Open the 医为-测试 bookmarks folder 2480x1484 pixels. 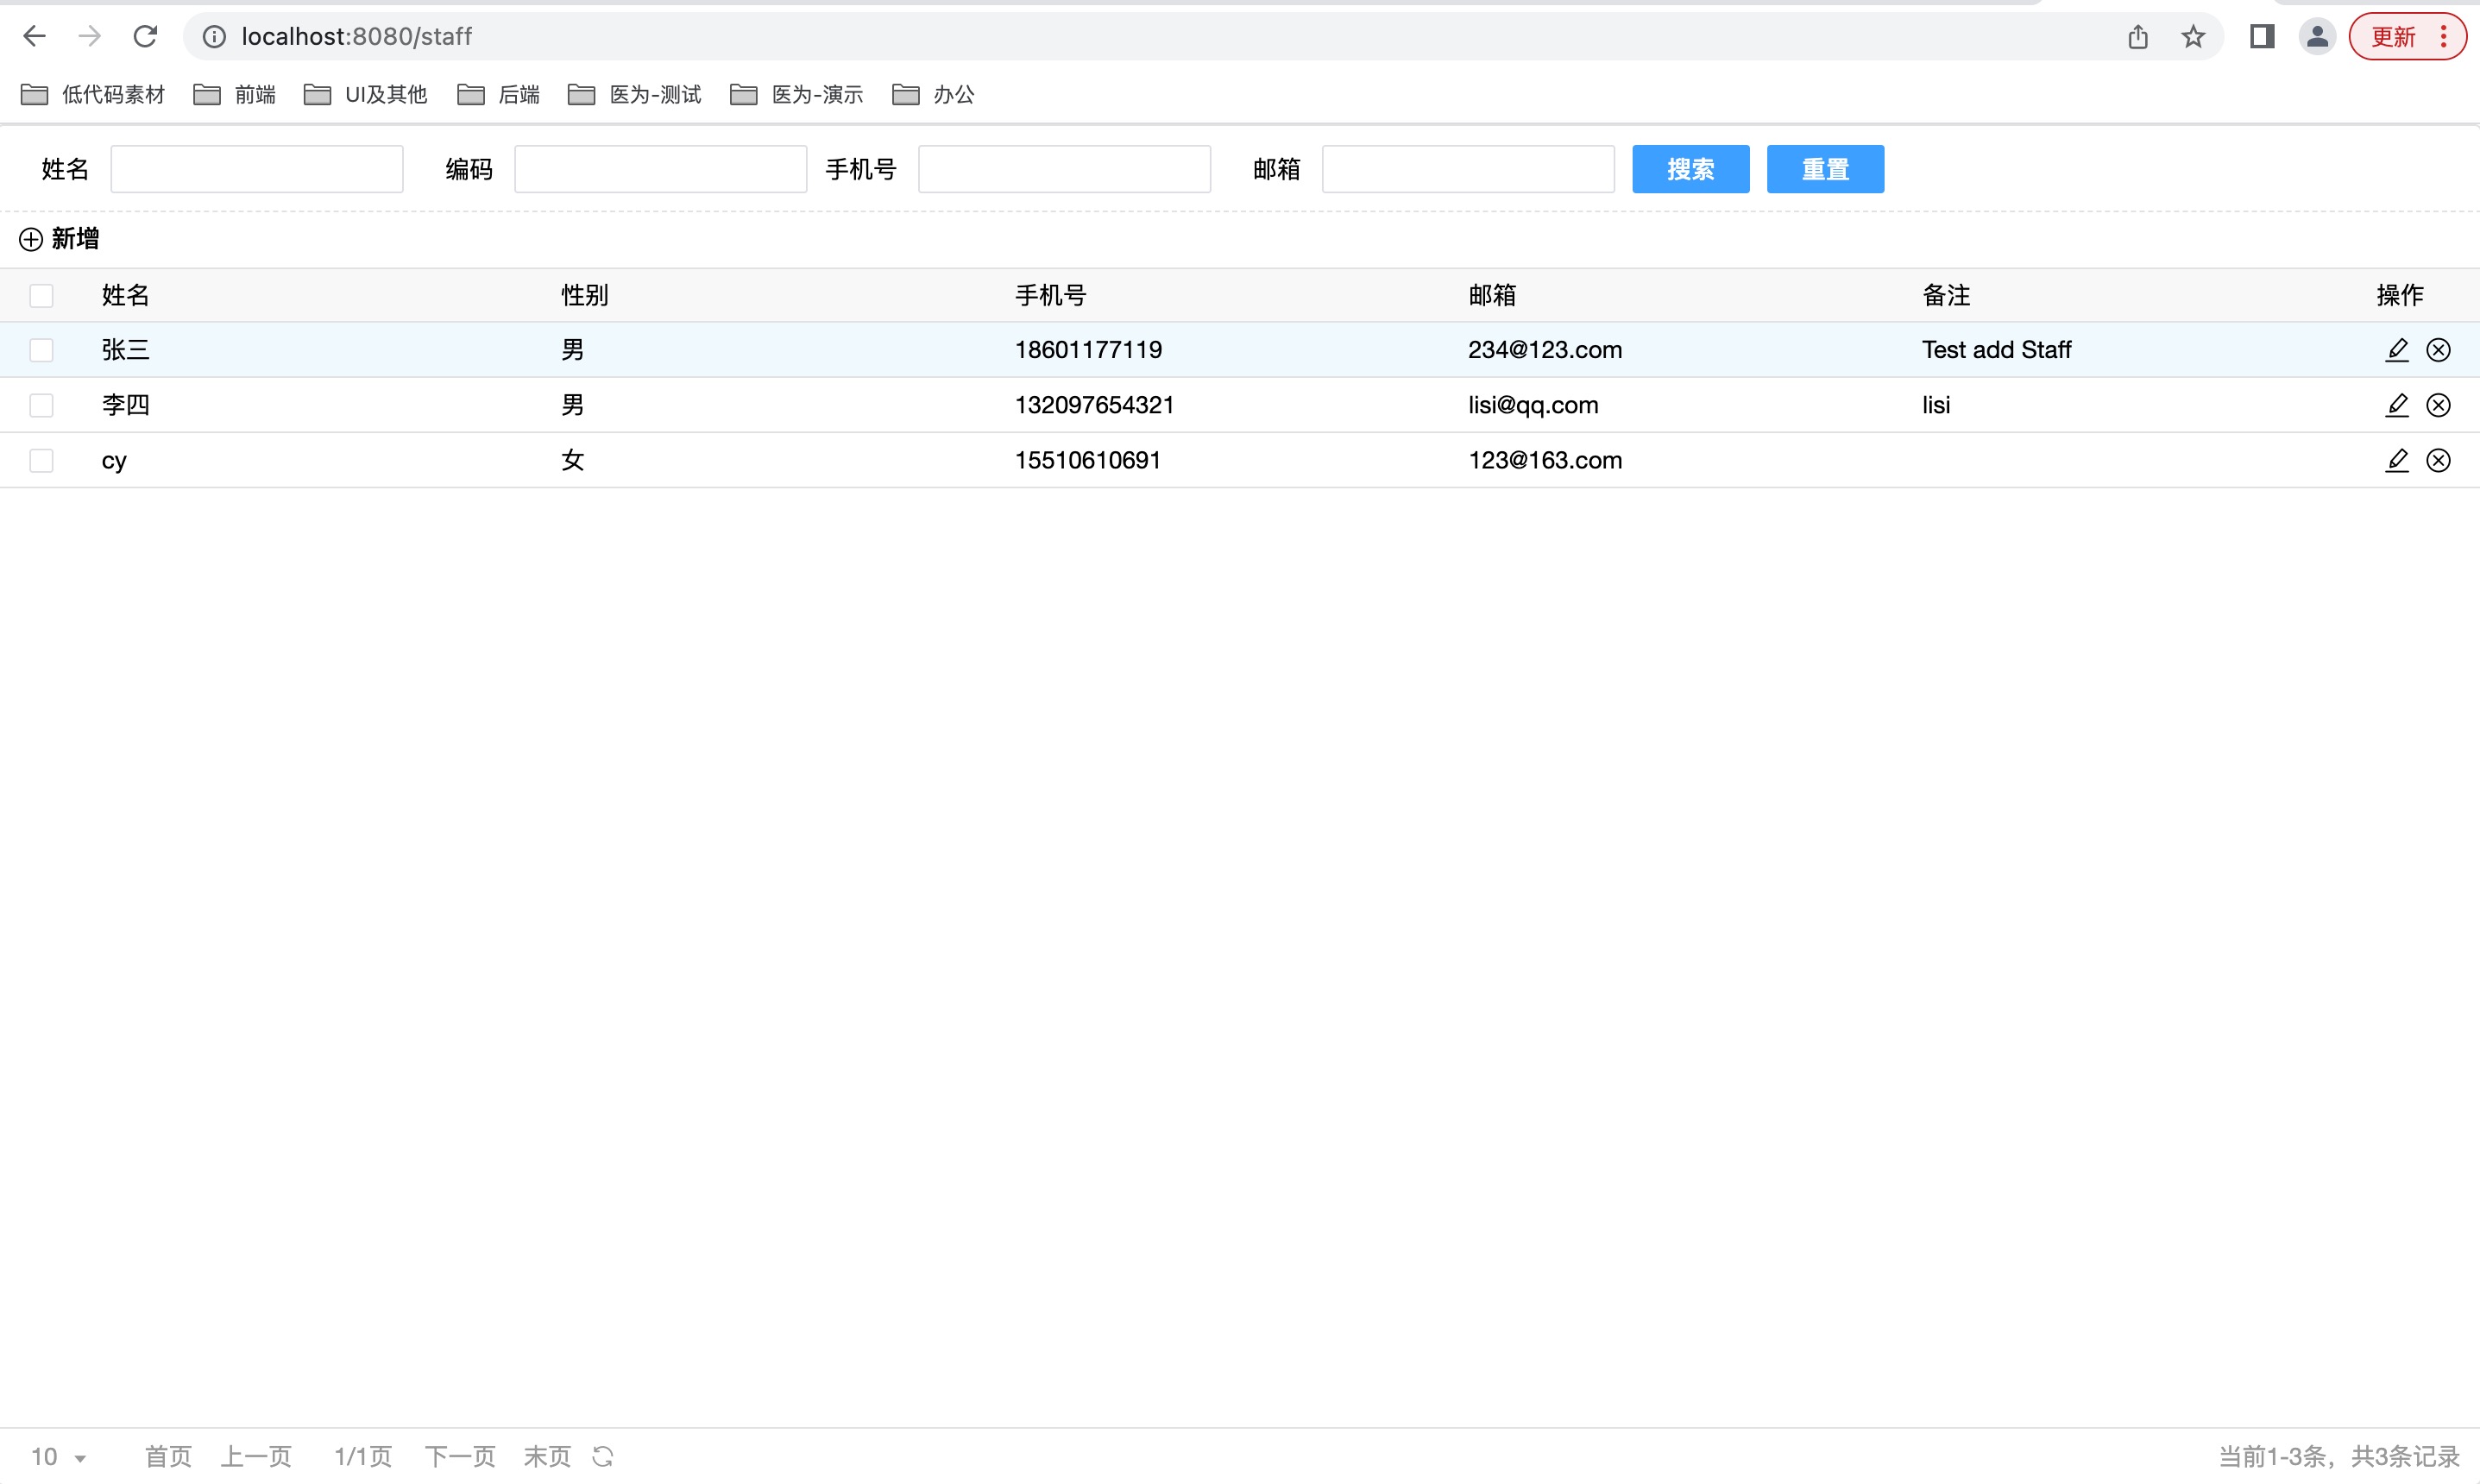coord(635,95)
